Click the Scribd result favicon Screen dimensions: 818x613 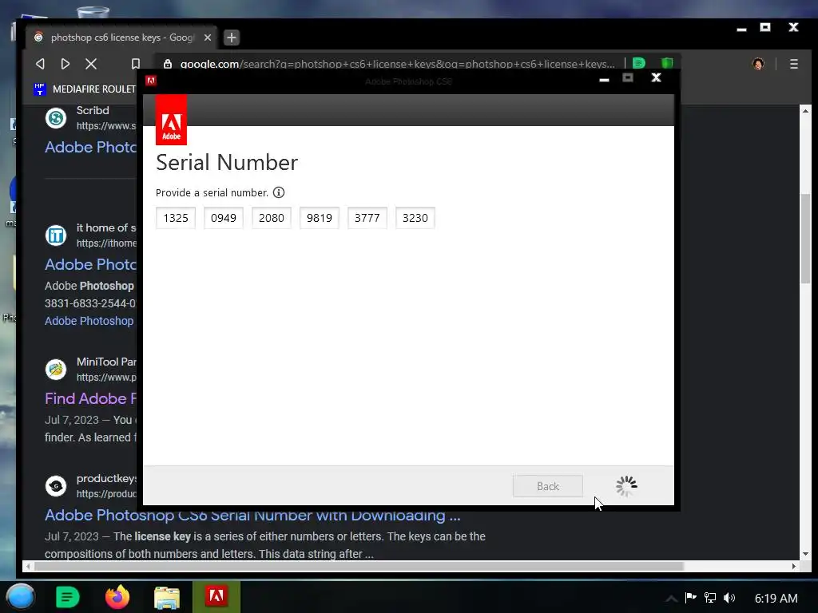point(56,118)
